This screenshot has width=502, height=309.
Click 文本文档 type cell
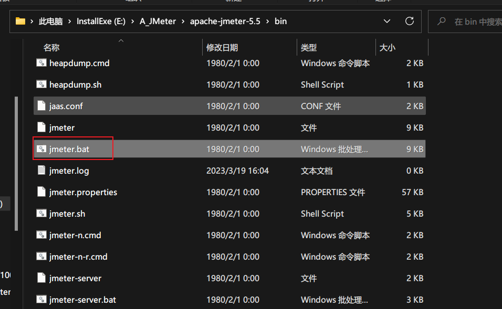(317, 171)
